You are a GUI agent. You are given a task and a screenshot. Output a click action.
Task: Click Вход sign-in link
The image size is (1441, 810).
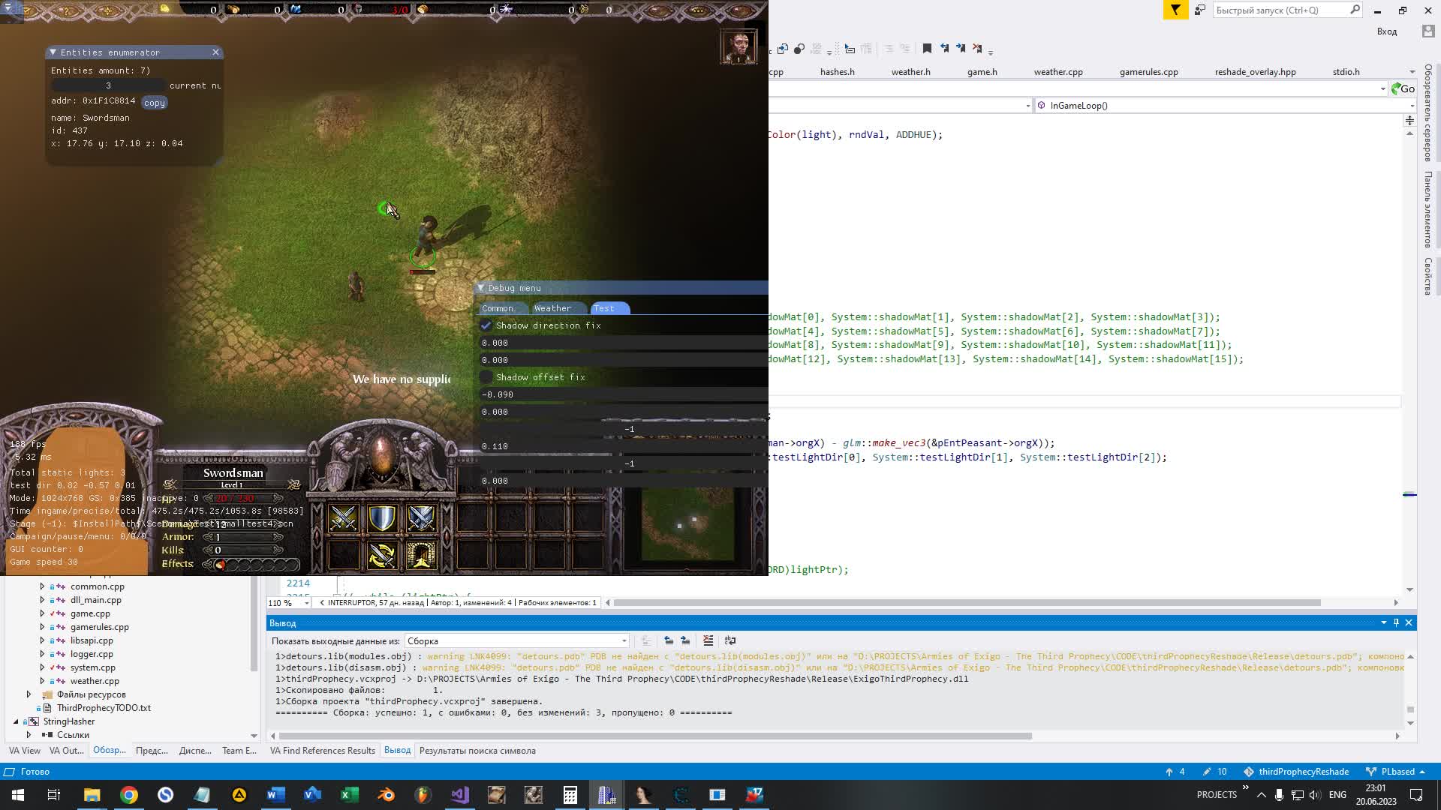(1386, 31)
